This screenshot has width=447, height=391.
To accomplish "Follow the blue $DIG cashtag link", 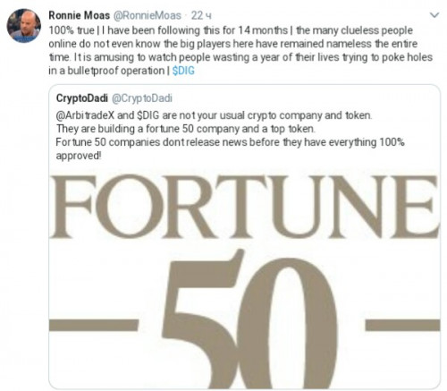I will tap(183, 71).
